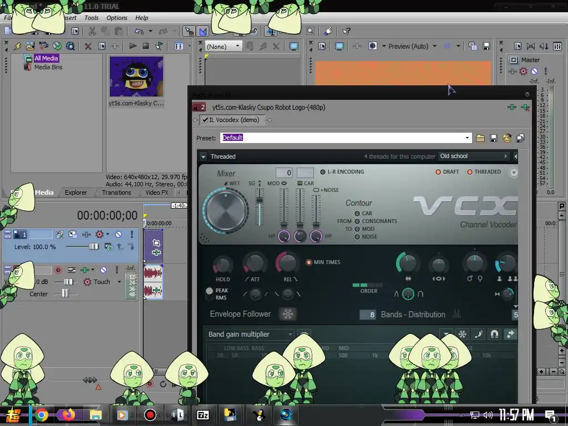Click snowflake freeze icon beside Envelope Follower
The image size is (568, 426).
[288, 314]
